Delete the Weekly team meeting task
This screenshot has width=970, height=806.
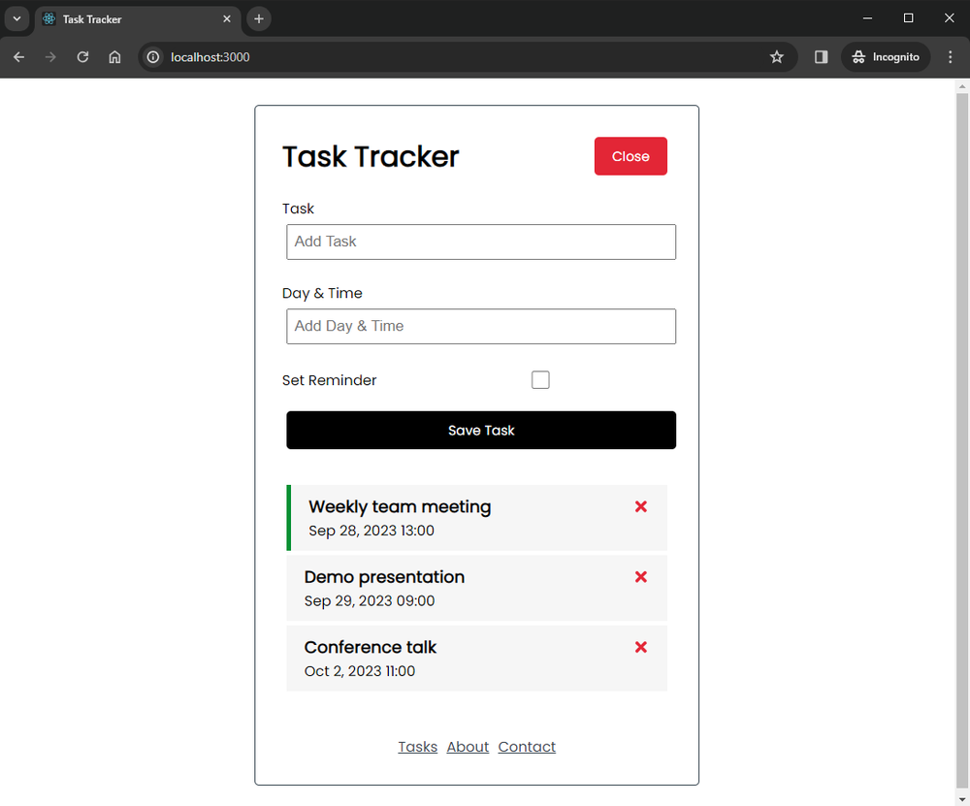click(641, 506)
